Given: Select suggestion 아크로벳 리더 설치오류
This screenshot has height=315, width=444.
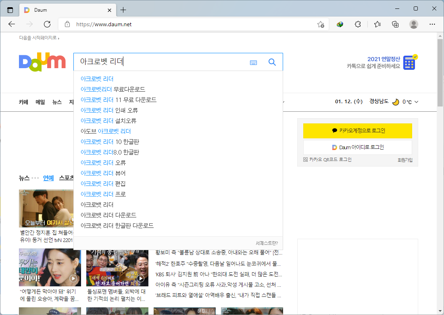Looking at the screenshot, I should [108, 121].
